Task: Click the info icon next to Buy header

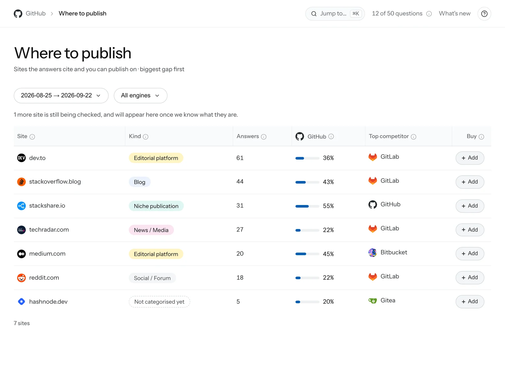Action: tap(481, 137)
